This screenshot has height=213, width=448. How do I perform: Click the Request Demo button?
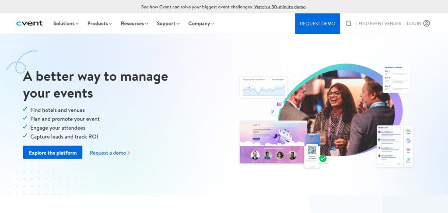[x=318, y=24]
